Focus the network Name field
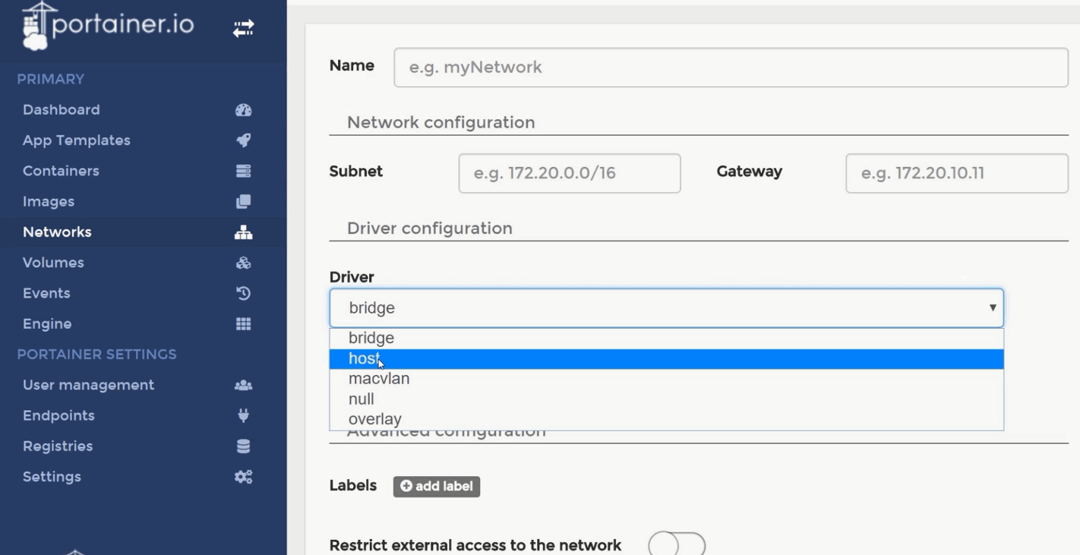 (x=731, y=68)
